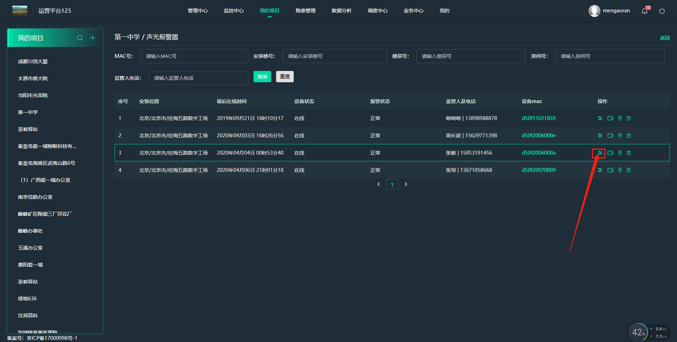Open camera icon for row d50f2006000a
The image size is (677, 342).
click(x=610, y=153)
